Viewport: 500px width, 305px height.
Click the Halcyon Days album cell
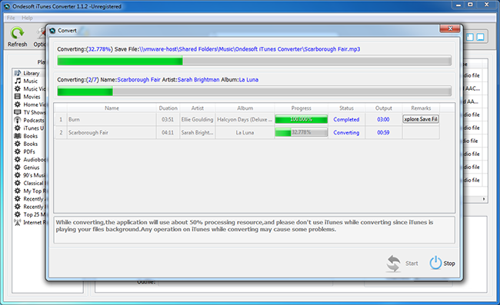tap(245, 119)
